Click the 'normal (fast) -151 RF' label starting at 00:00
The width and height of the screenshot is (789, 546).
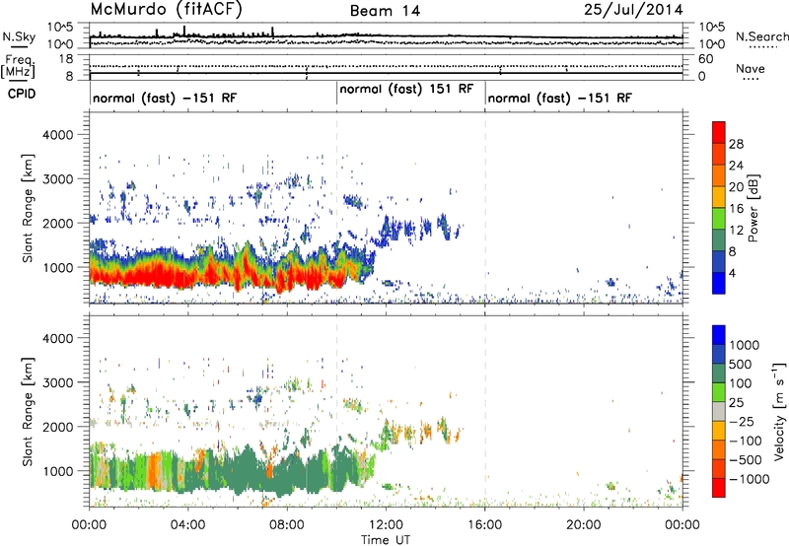pos(165,98)
